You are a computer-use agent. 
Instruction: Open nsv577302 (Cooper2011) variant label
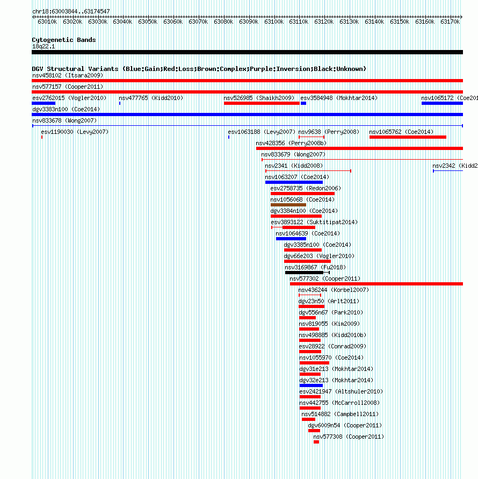click(325, 279)
